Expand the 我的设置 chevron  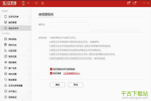(x=29, y=74)
